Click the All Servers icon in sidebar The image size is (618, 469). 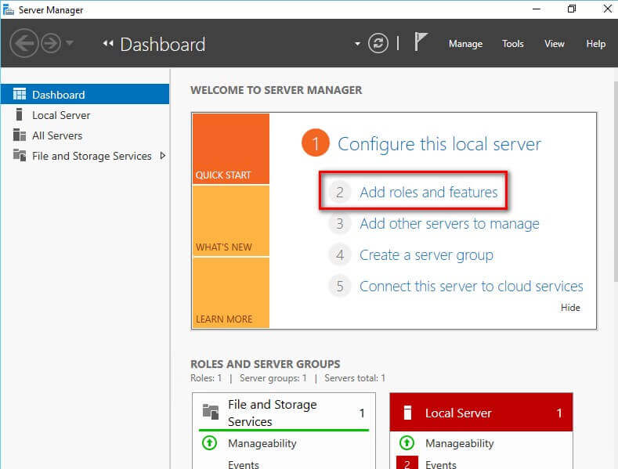20,135
